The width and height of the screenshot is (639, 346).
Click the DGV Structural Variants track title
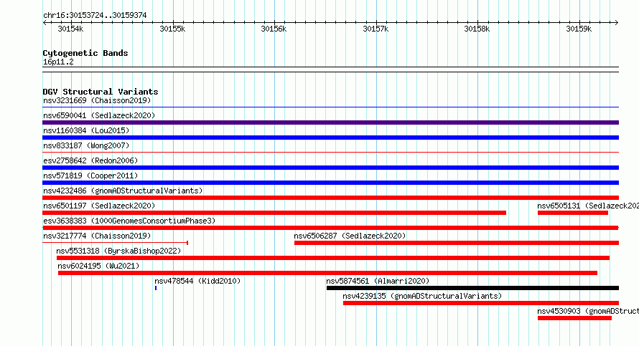(x=101, y=92)
